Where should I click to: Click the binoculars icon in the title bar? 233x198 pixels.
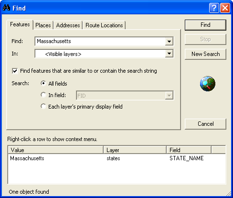[x=6, y=8]
